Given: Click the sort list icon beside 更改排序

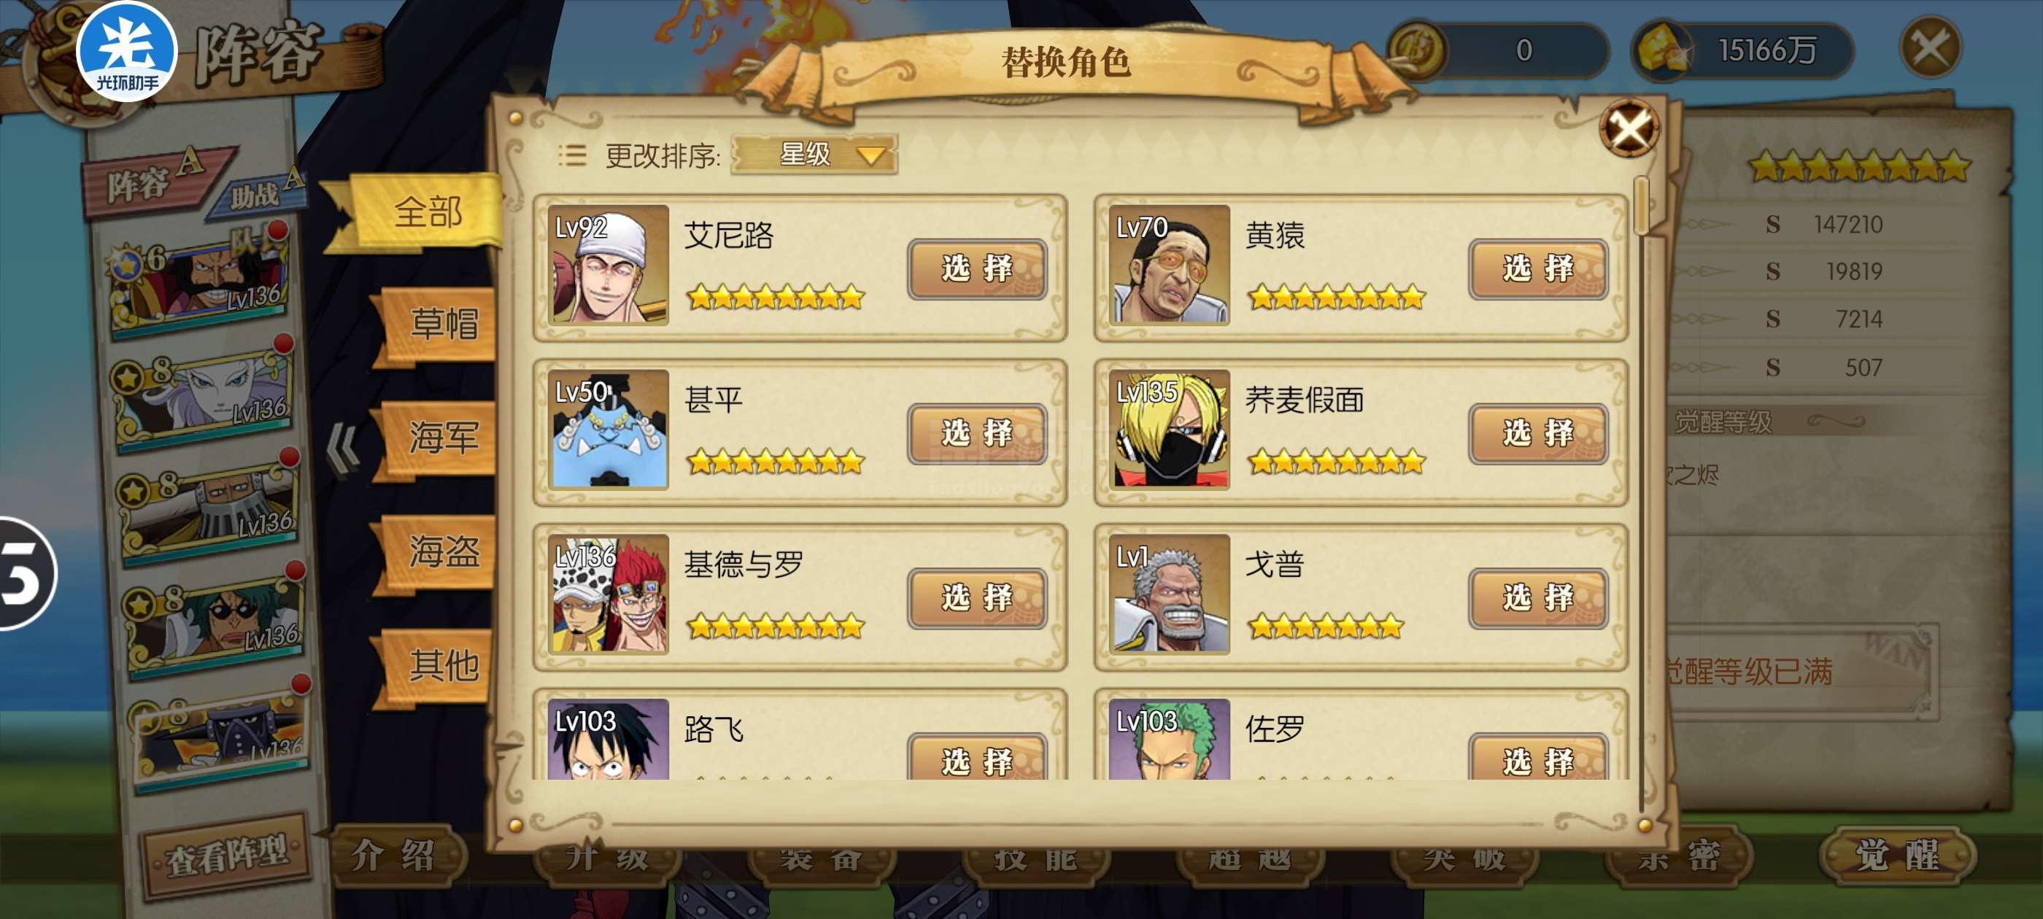Looking at the screenshot, I should pos(571,155).
